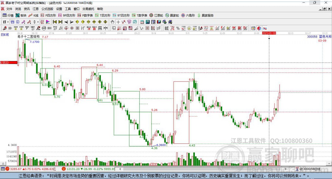Select the n² cycle tool icon

coord(55,28)
